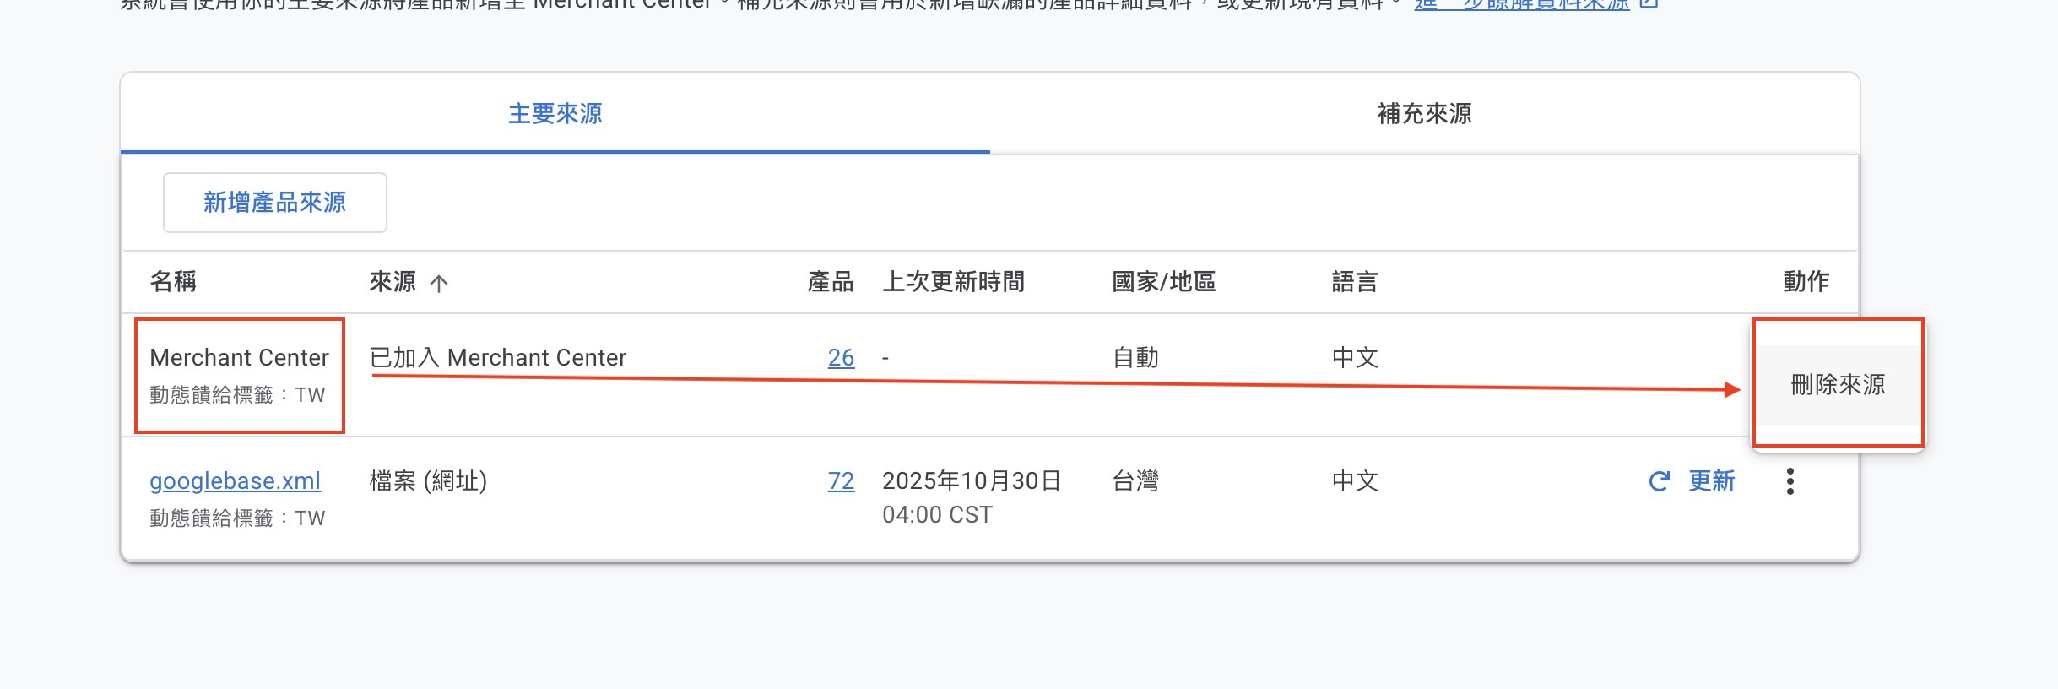Click the 自動 country cell

(x=1135, y=358)
